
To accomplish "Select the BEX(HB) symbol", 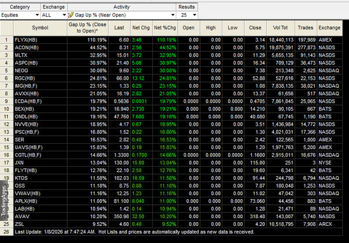I will 24,109.
